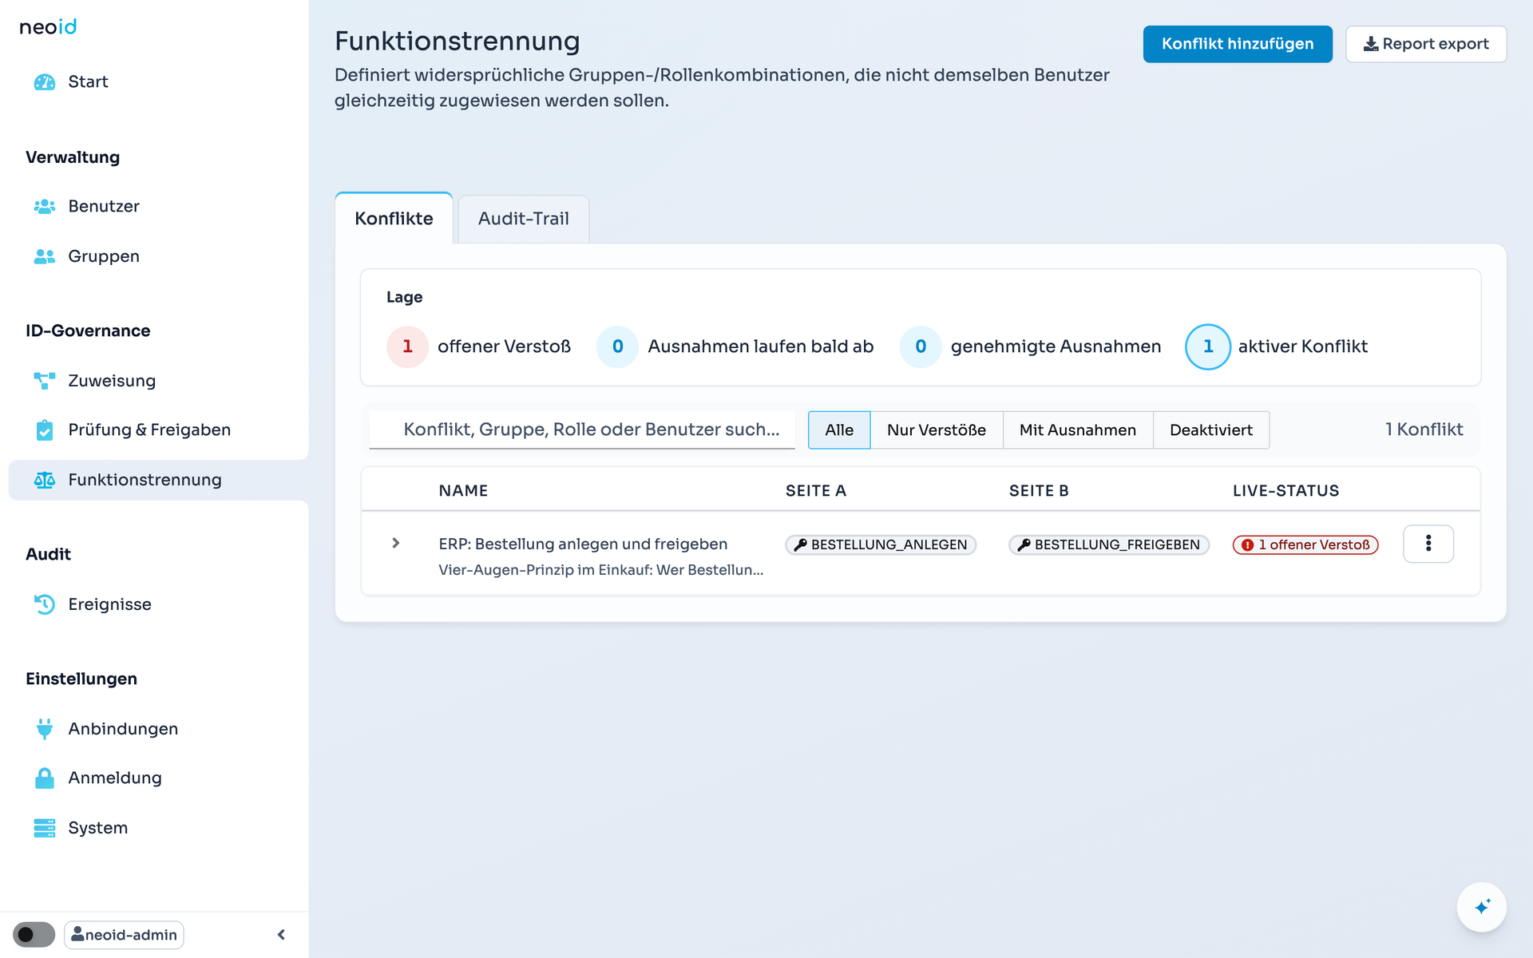The height and width of the screenshot is (958, 1533).
Task: Click the BESTELLUNG_FREIGEBEN role chip
Action: click(1109, 544)
